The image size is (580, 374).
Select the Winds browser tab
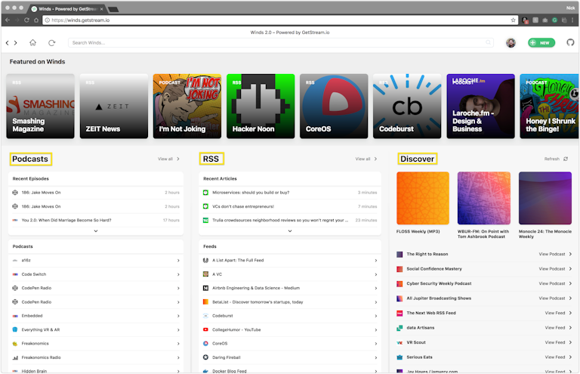67,9
